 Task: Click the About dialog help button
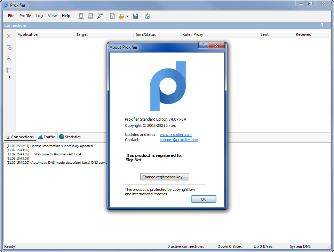click(204, 46)
